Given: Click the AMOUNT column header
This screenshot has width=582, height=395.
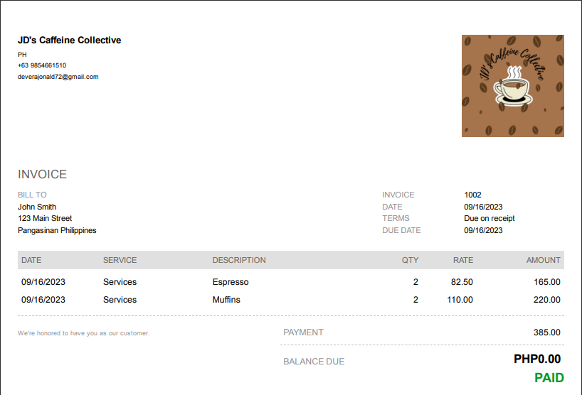Looking at the screenshot, I should pyautogui.click(x=543, y=260).
